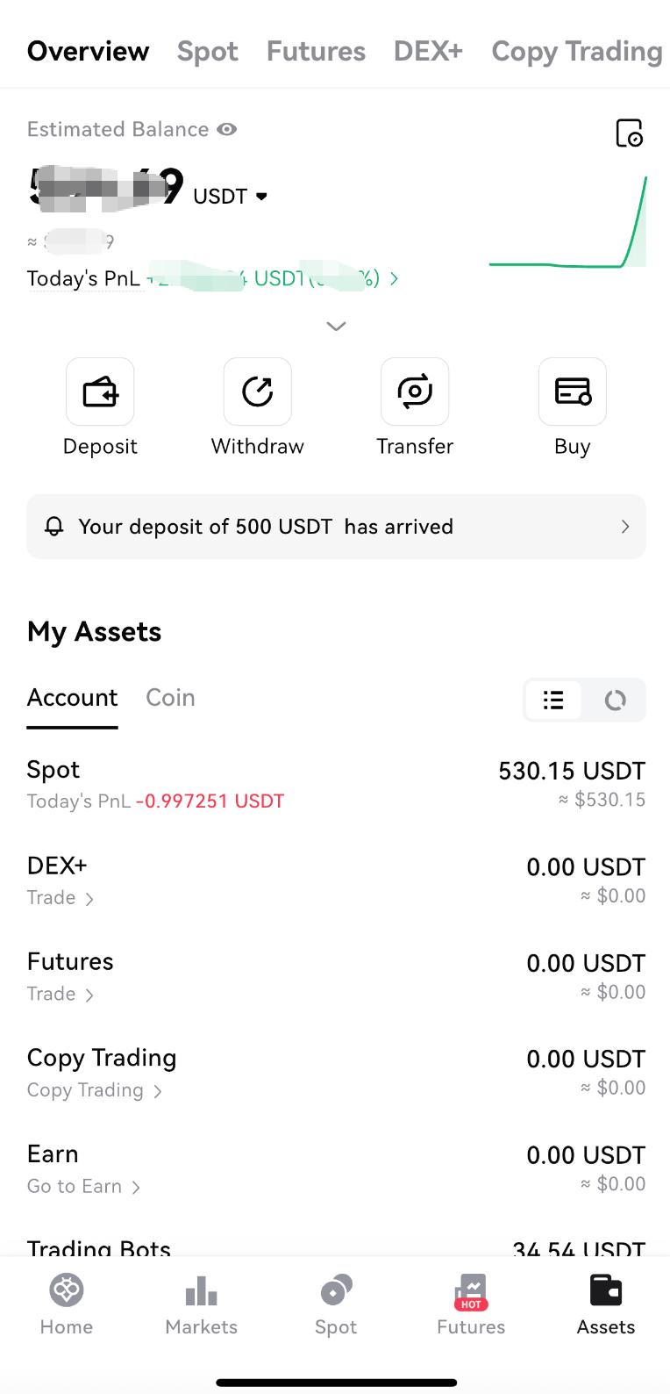Open Futures with HOT badge in bottom bar
The width and height of the screenshot is (670, 1394).
point(471,1304)
